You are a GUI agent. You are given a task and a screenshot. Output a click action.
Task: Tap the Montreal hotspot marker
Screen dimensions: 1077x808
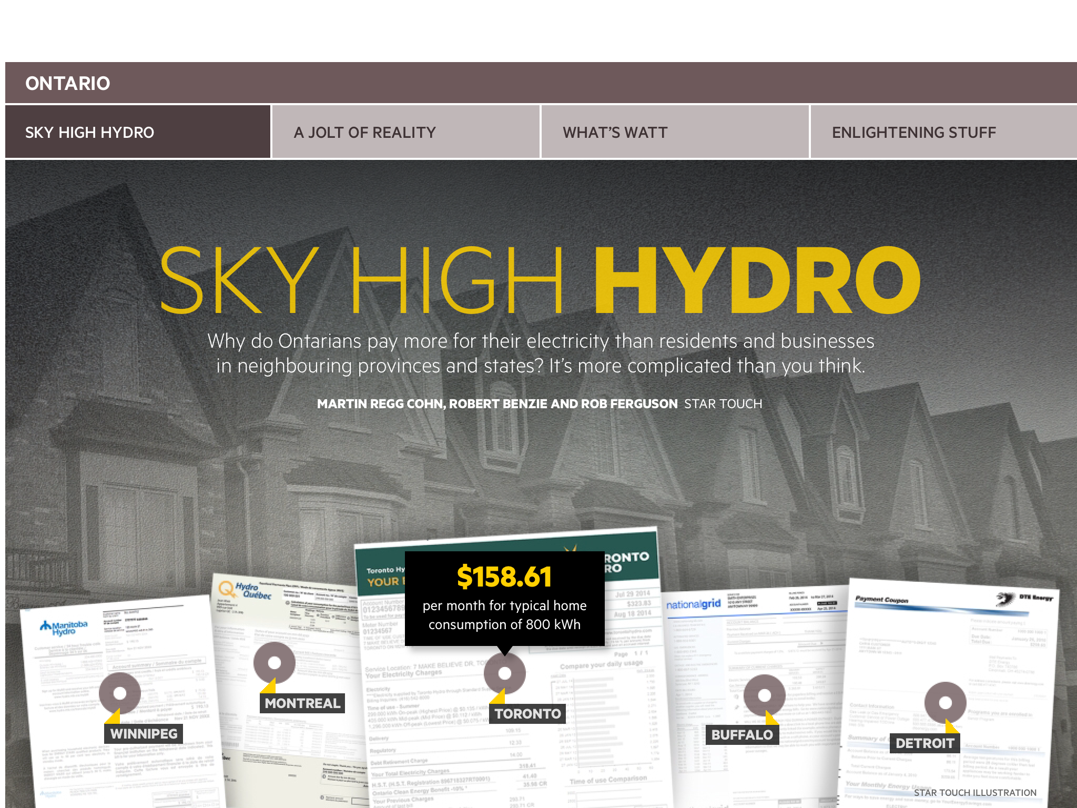pyautogui.click(x=275, y=663)
